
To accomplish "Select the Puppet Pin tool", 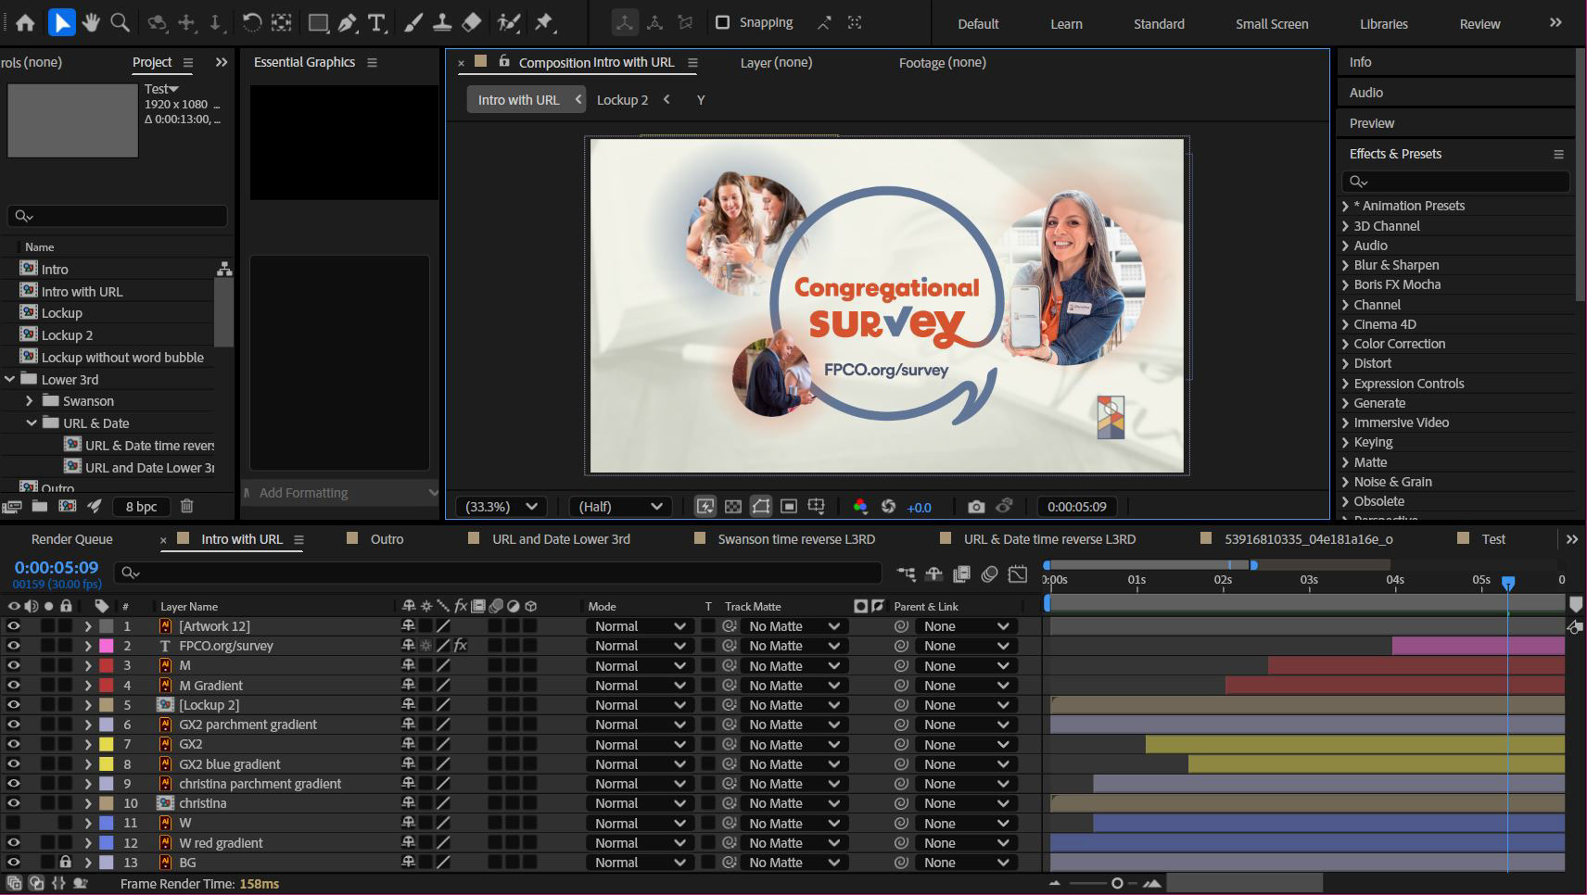I will click(x=544, y=22).
